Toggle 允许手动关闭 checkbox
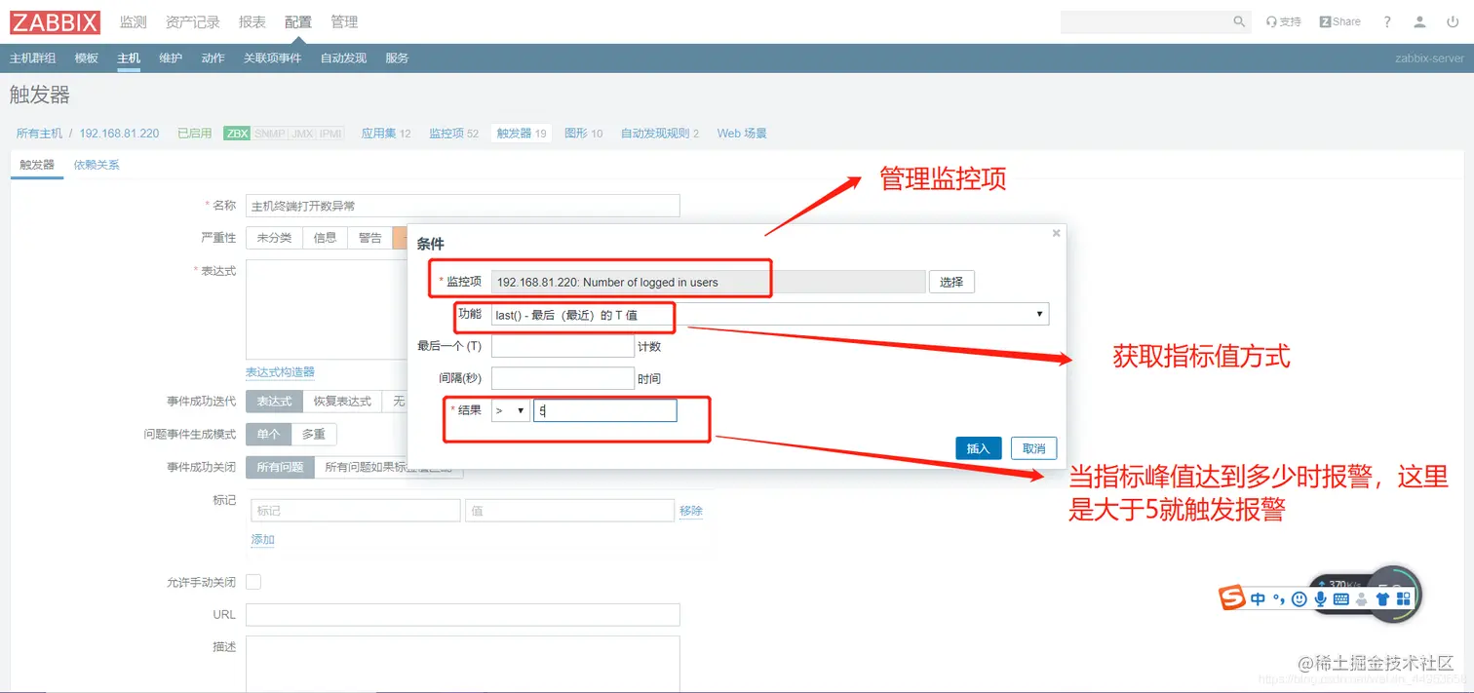 pyautogui.click(x=253, y=582)
